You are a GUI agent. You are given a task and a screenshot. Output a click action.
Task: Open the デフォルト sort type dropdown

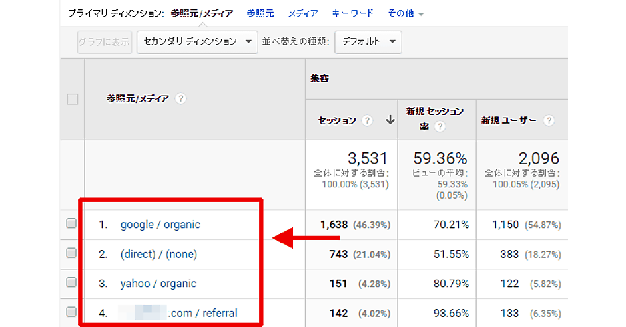(368, 41)
